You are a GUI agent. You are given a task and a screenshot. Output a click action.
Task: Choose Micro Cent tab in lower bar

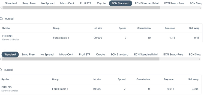point(66,55)
